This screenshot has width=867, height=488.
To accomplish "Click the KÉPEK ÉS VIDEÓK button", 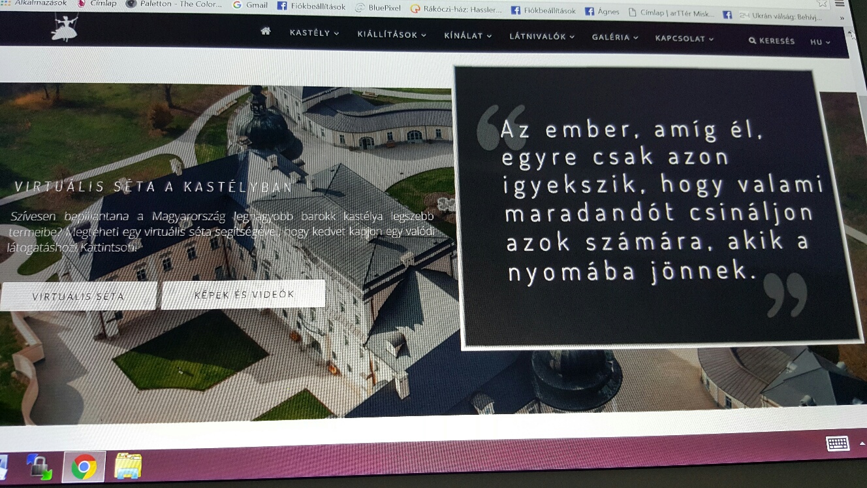I will 244,295.
